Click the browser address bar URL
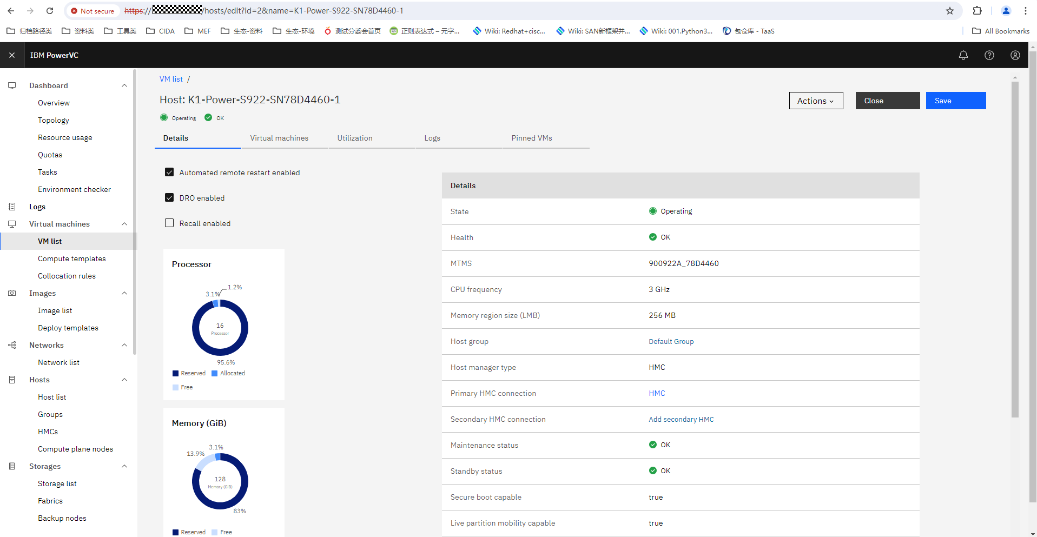The width and height of the screenshot is (1037, 537). tap(263, 11)
